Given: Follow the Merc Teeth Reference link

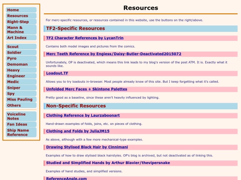Looking at the screenshot, I should click(114, 54).
